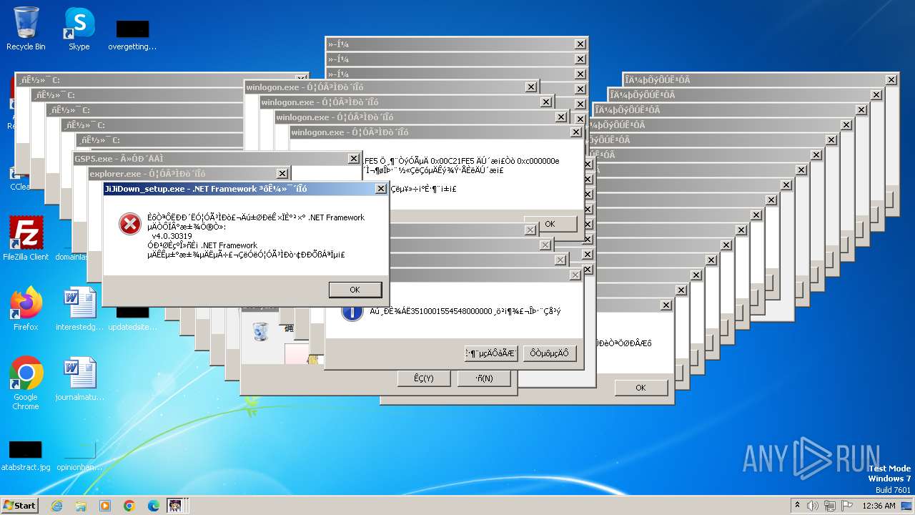915x515 pixels.
Task: Click OK in the winlogon.exe error dialog
Action: click(550, 224)
